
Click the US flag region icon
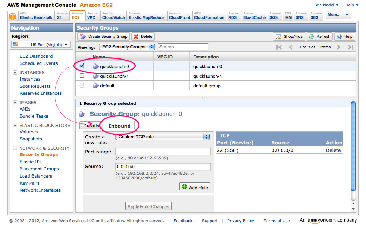pyautogui.click(x=16, y=44)
